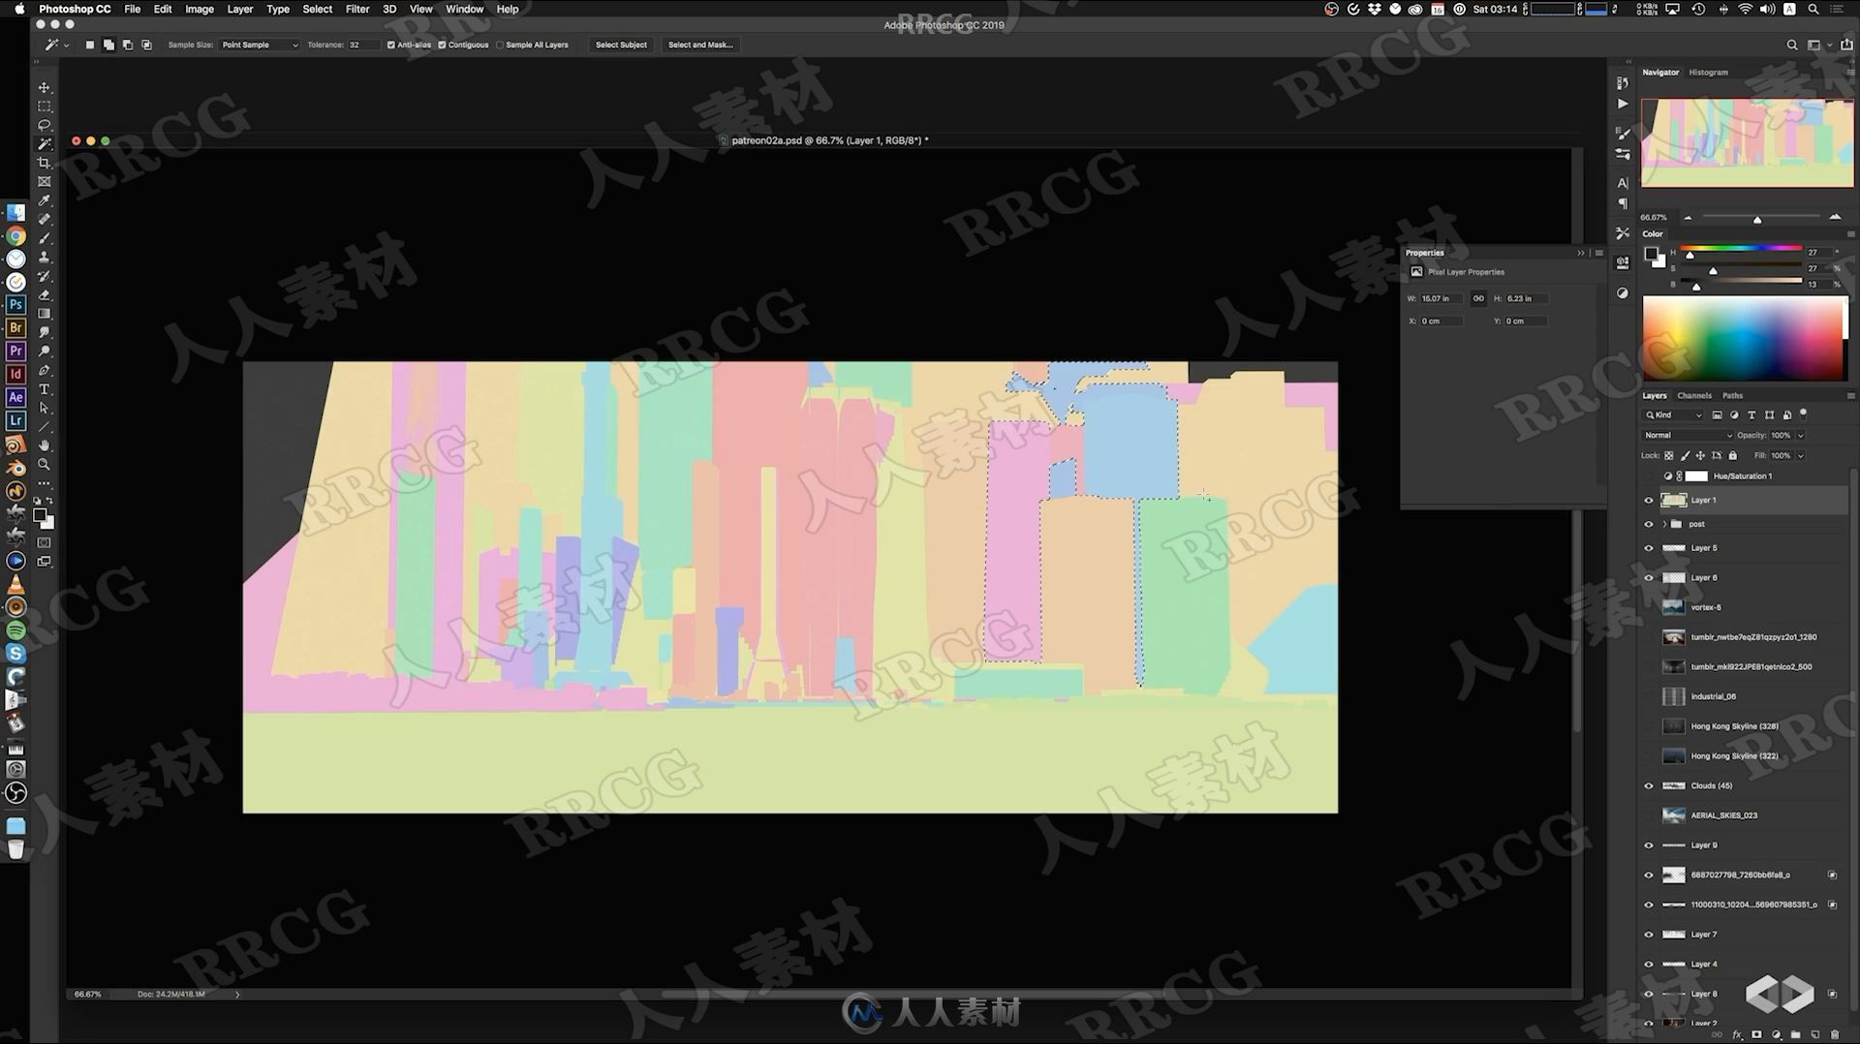
Task: Toggle Quick Mask mode icon
Action: click(x=45, y=542)
